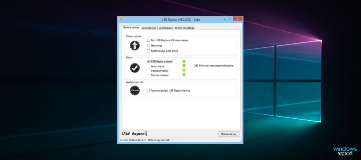361x160 pixels.
Task: Click the USB Raptor enabled green indicator
Action: click(x=184, y=62)
